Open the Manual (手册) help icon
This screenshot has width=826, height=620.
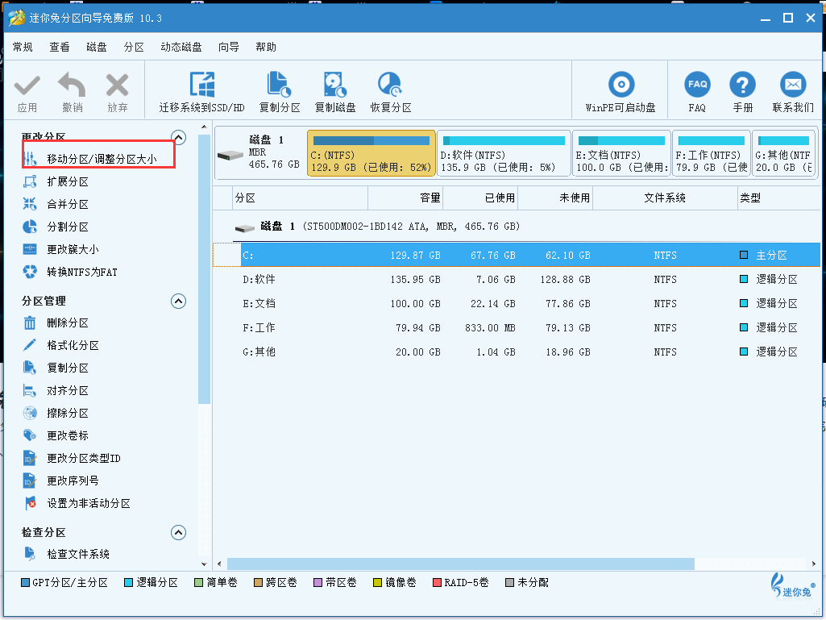click(x=742, y=85)
